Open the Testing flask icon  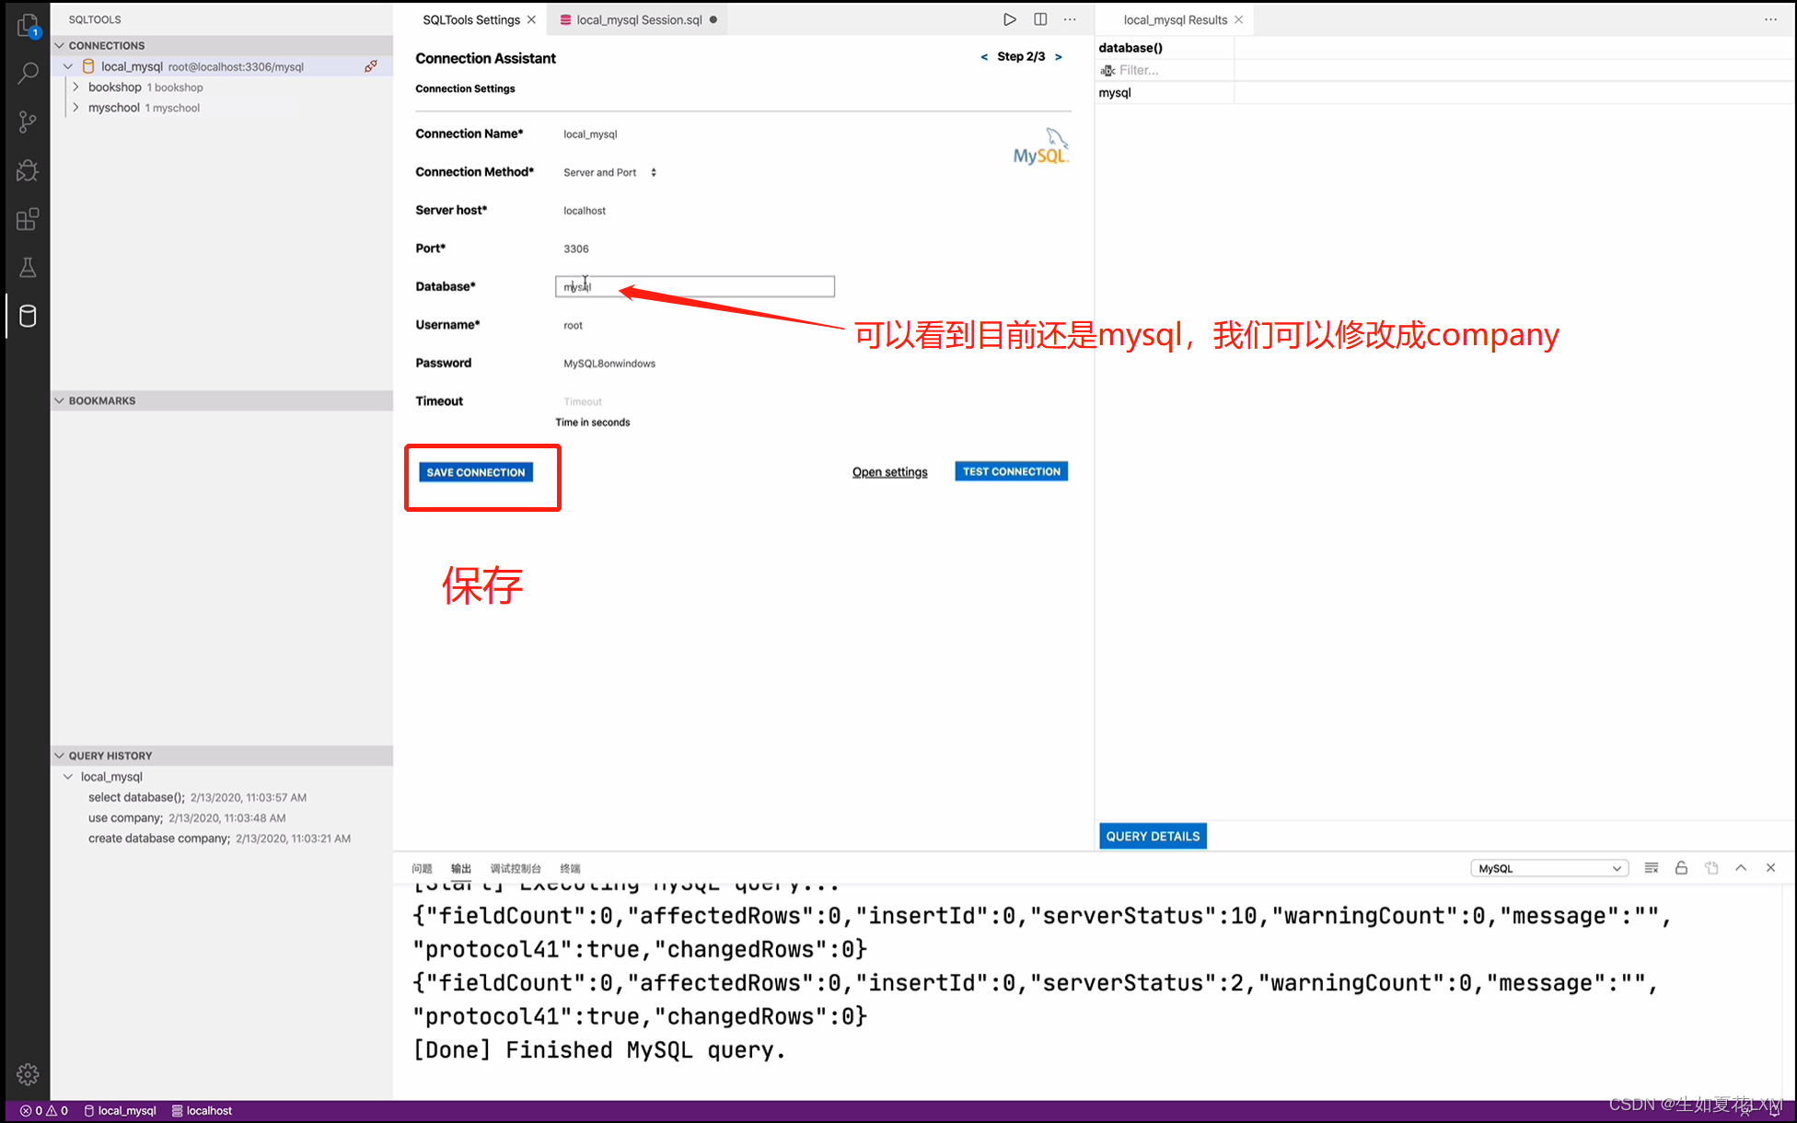(28, 268)
